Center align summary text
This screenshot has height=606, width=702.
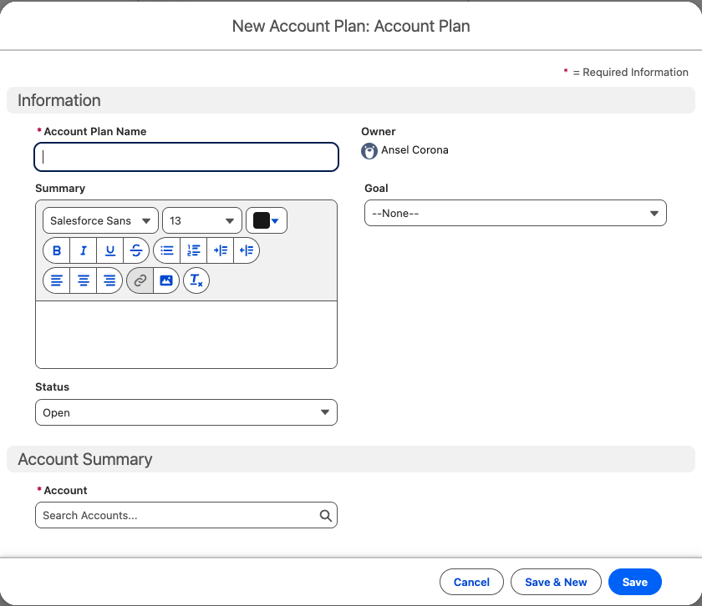84,280
